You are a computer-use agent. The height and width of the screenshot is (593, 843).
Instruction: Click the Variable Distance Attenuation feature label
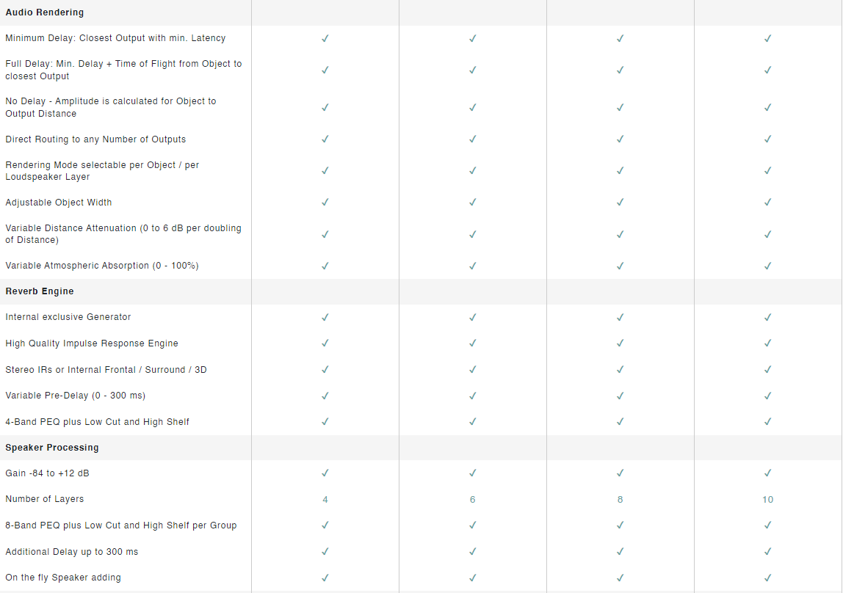click(123, 234)
